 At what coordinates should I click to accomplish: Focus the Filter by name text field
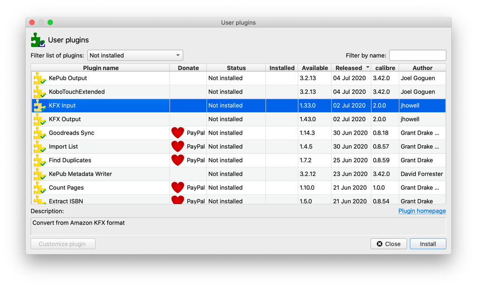417,55
